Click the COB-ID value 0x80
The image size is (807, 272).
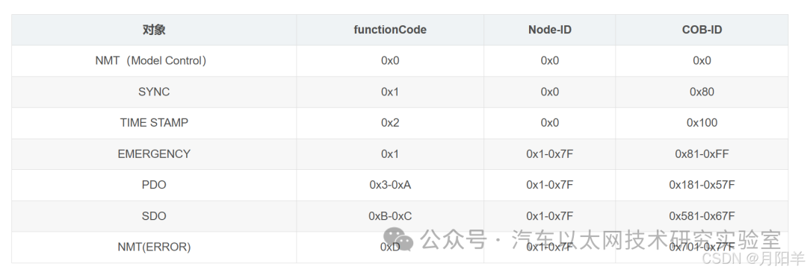(702, 92)
